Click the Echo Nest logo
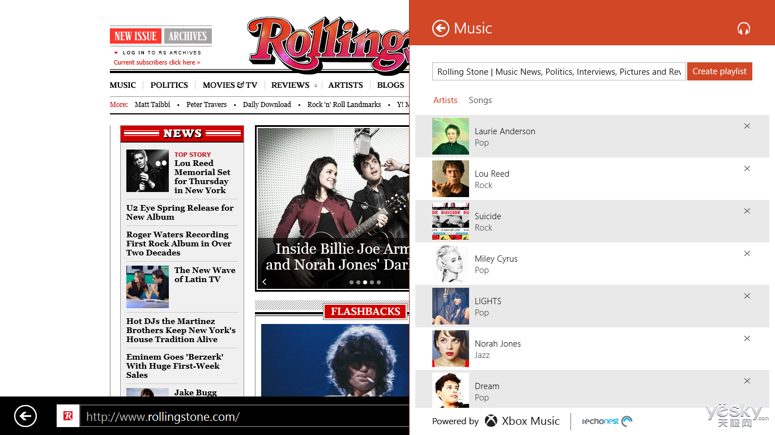The width and height of the screenshot is (775, 435). pyautogui.click(x=607, y=421)
